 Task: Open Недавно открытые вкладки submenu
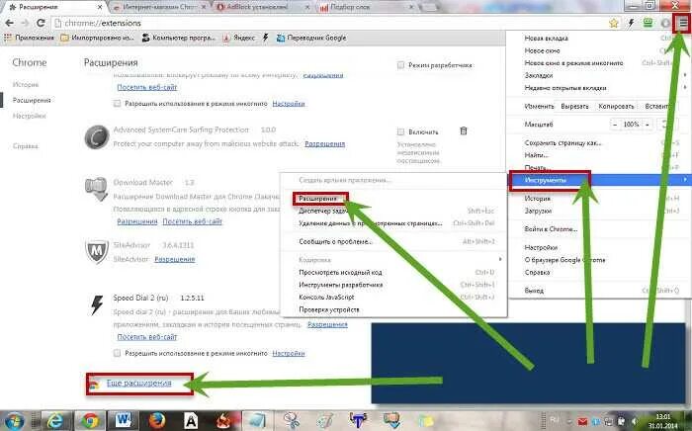click(599, 88)
